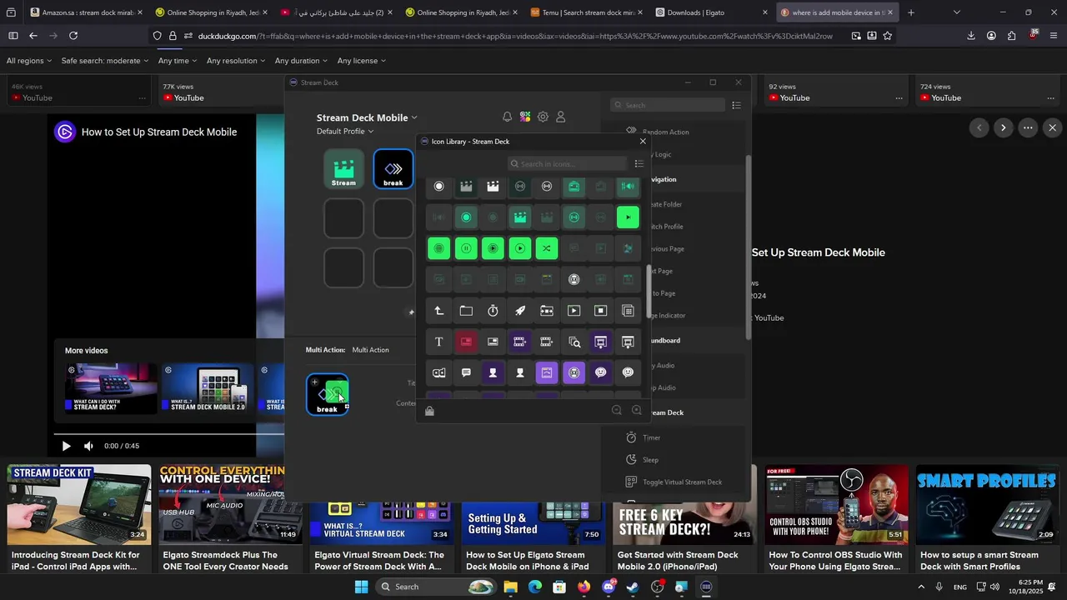Click the break multi action key preview
This screenshot has height=600, width=1067.
tap(328, 394)
